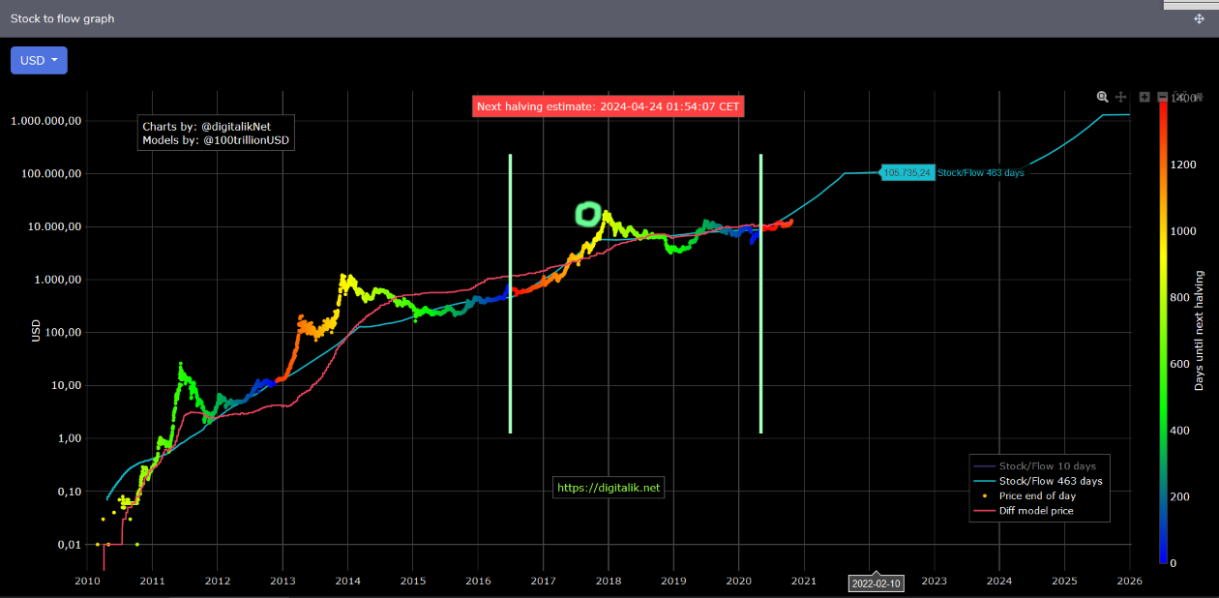The image size is (1219, 598).
Task: Click the 2022-02-10 date label on x-axis
Action: coord(875,583)
